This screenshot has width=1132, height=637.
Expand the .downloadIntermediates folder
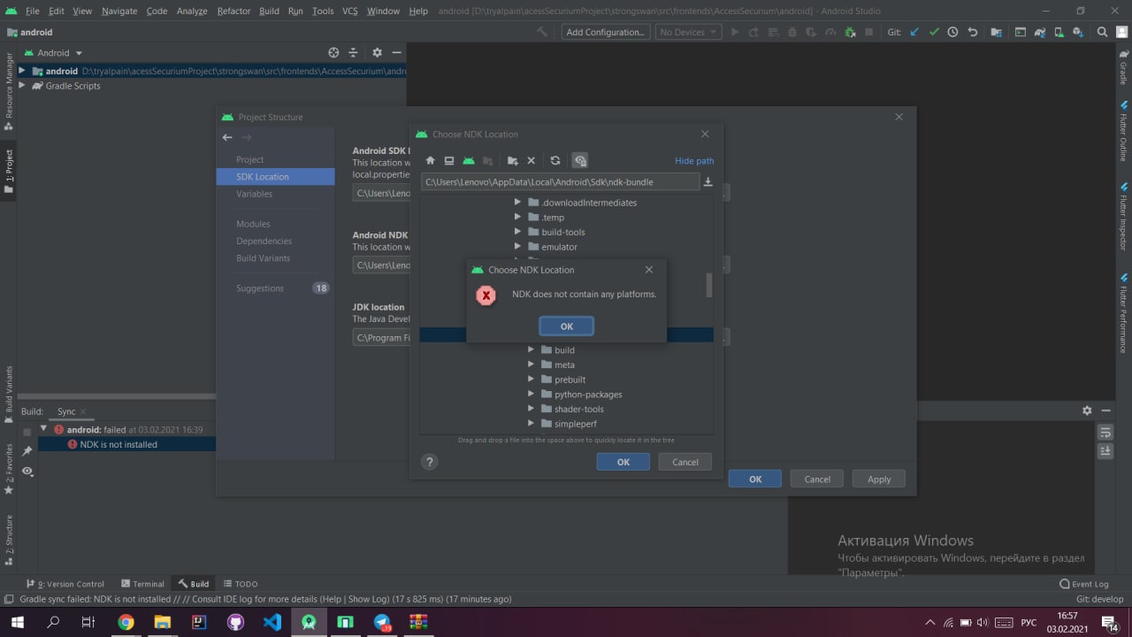tap(519, 203)
